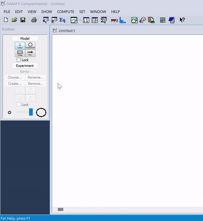
Task: Click the horizontal scrollbar thumb at bottom
Action: tap(61, 209)
